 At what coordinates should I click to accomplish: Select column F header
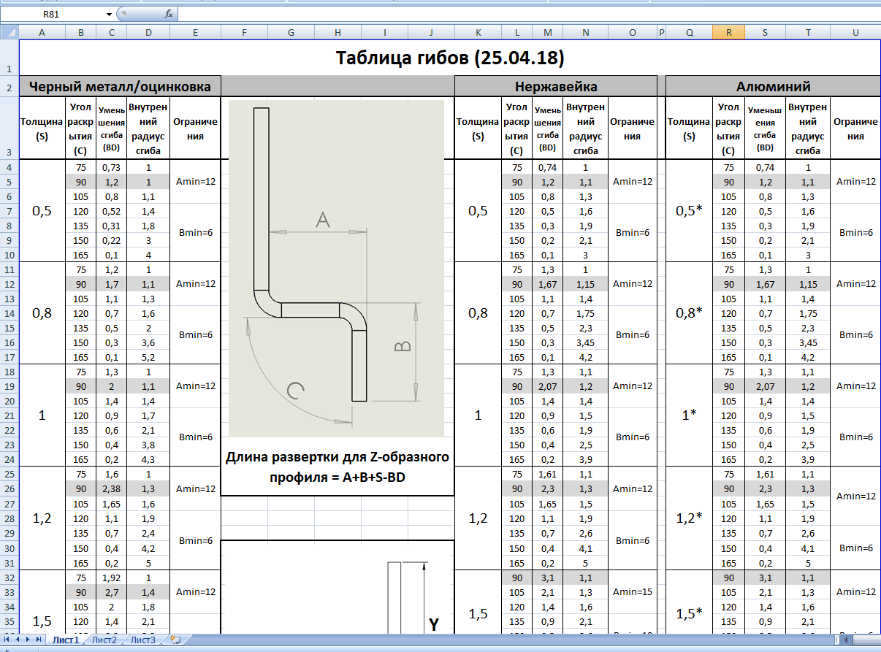pos(244,32)
